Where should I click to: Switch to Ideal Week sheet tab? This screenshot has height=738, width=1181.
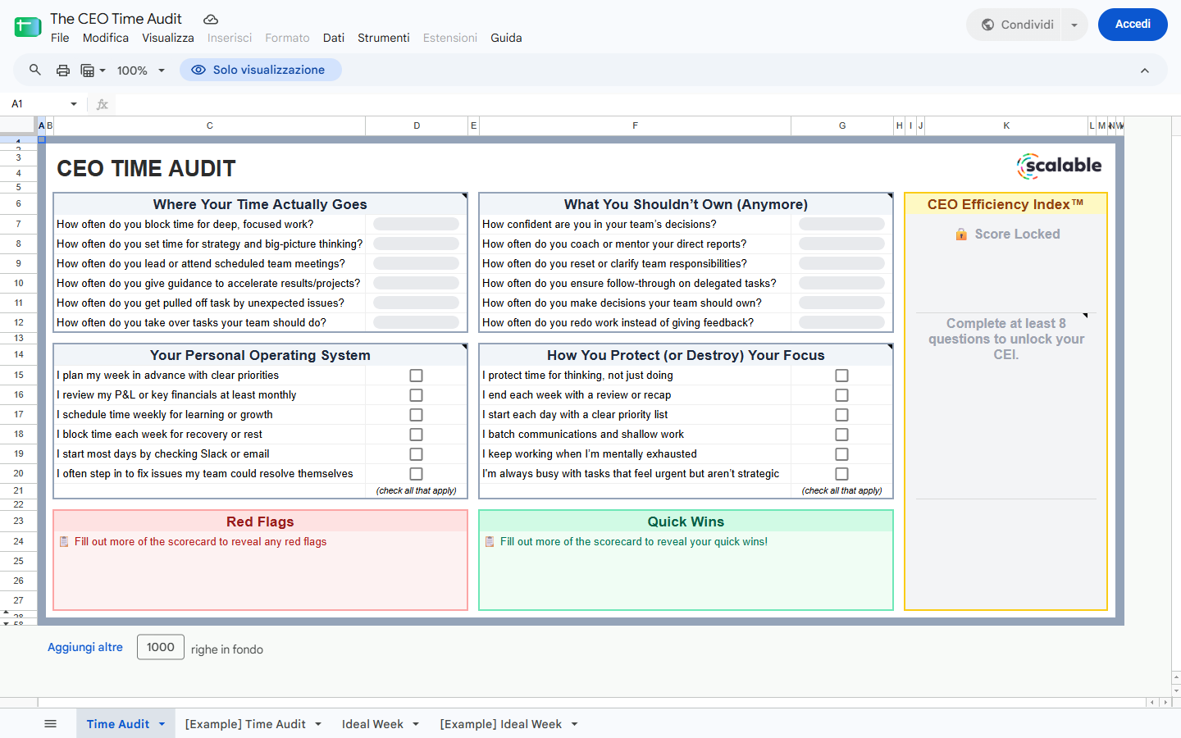point(372,724)
